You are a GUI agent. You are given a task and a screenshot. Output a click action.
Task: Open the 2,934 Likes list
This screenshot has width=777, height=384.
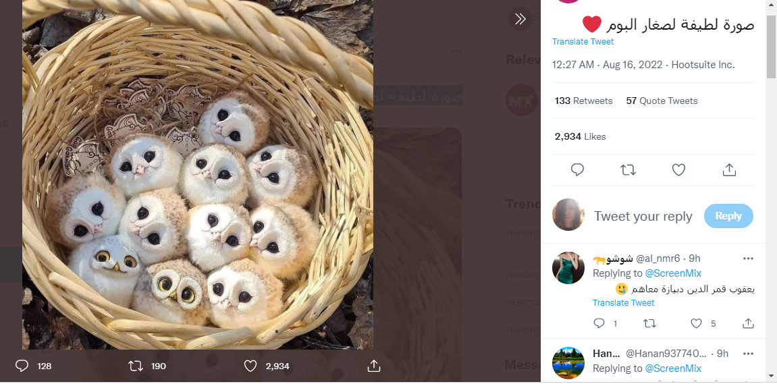(580, 136)
